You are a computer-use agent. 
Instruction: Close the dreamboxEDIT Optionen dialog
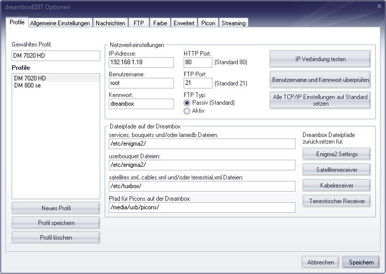379,6
